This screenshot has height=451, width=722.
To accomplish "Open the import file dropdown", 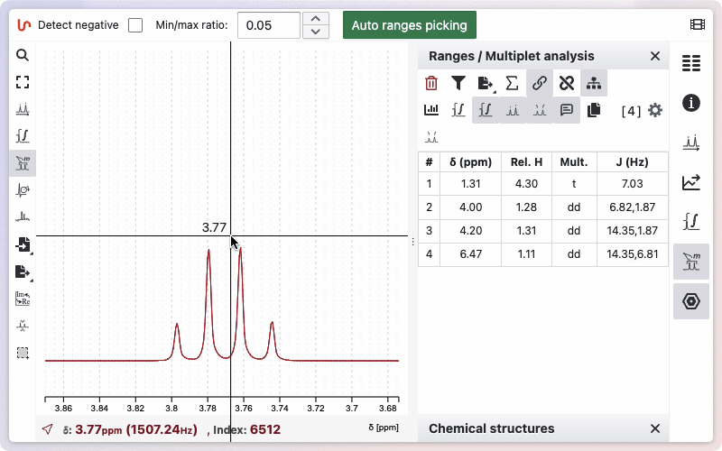I will [23, 244].
